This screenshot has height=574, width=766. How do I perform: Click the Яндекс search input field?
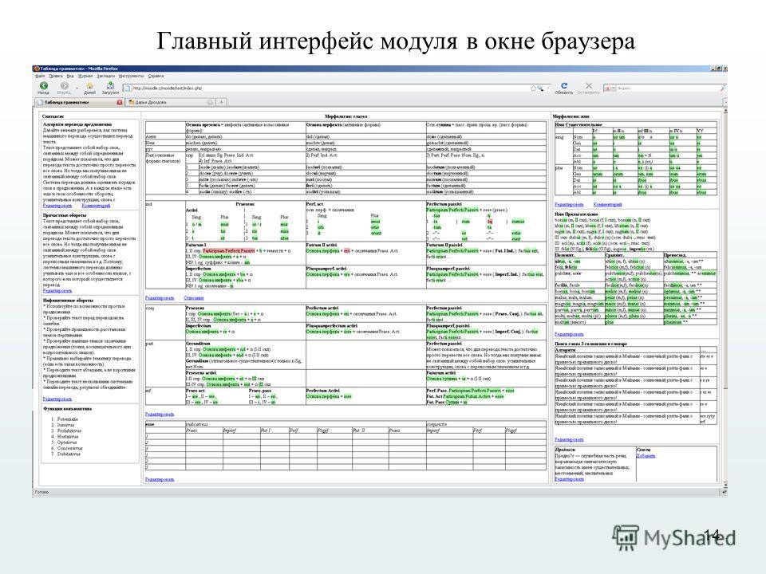click(666, 88)
